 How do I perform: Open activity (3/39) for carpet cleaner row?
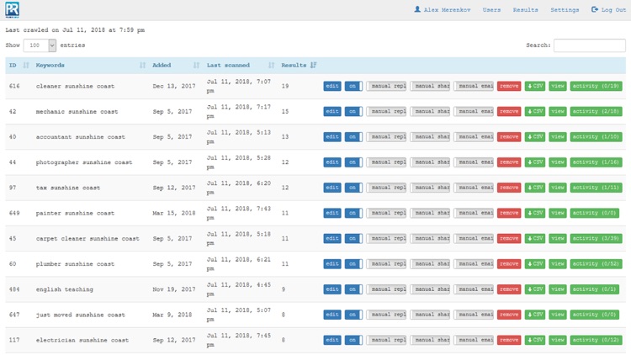click(x=596, y=238)
